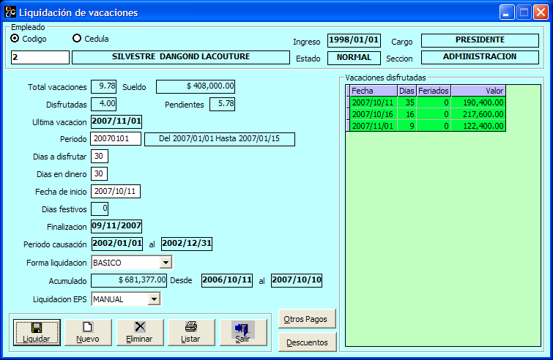This screenshot has height=360, width=553.
Task: Click the Estado field NORMAL
Action: pos(354,58)
